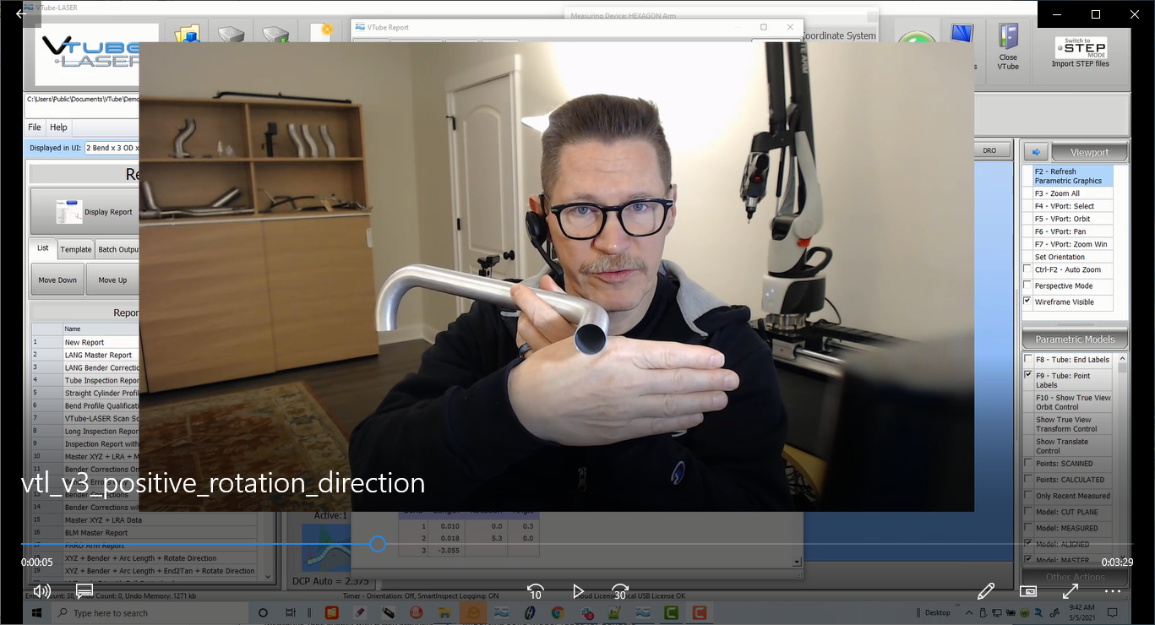Collapse the Viewport panel with blue arrow
This screenshot has width=1155, height=625.
[1036, 152]
